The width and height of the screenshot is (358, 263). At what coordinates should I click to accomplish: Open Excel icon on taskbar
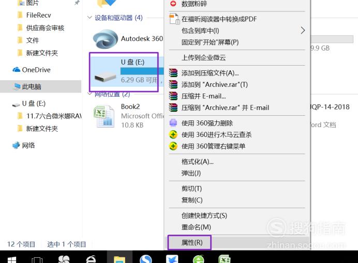pos(225,259)
